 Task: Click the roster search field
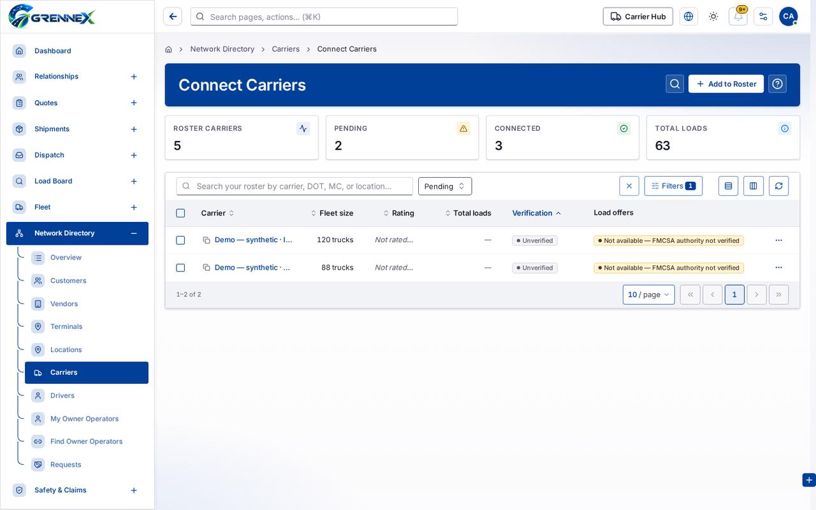[x=295, y=186]
